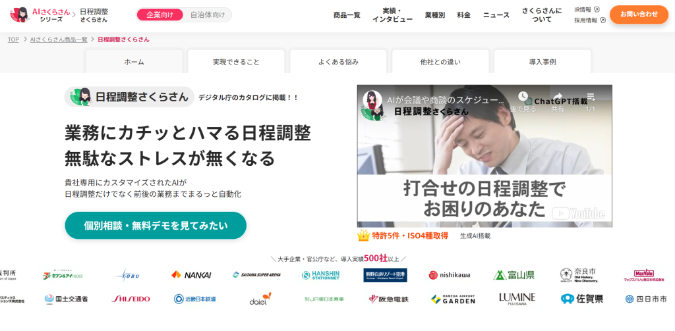This screenshot has height=331, width=675.
Task: Open the 実績・インタビュー menu
Action: [x=392, y=15]
